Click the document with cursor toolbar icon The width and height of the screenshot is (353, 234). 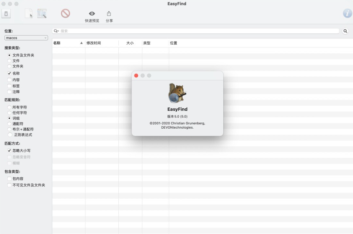coord(29,13)
